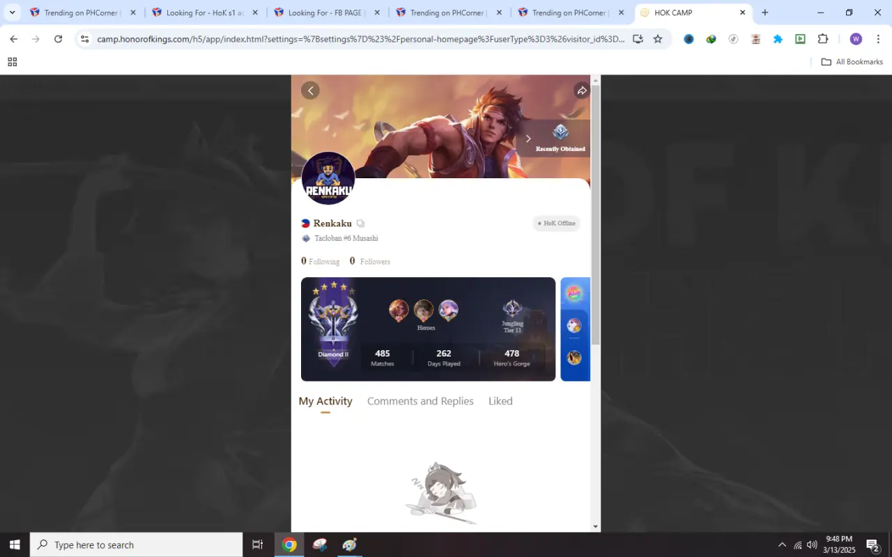The height and width of the screenshot is (557, 892).
Task: Click the Tacloban #6 Musashi server text
Action: pos(346,238)
